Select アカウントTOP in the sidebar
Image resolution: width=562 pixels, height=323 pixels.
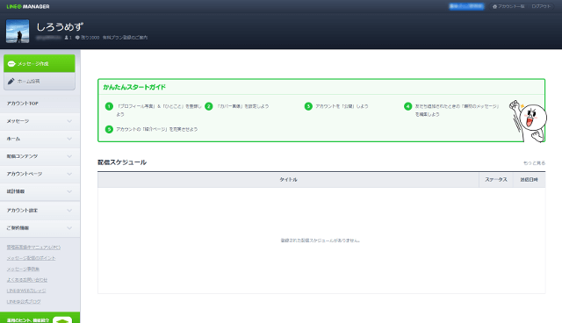(40, 104)
